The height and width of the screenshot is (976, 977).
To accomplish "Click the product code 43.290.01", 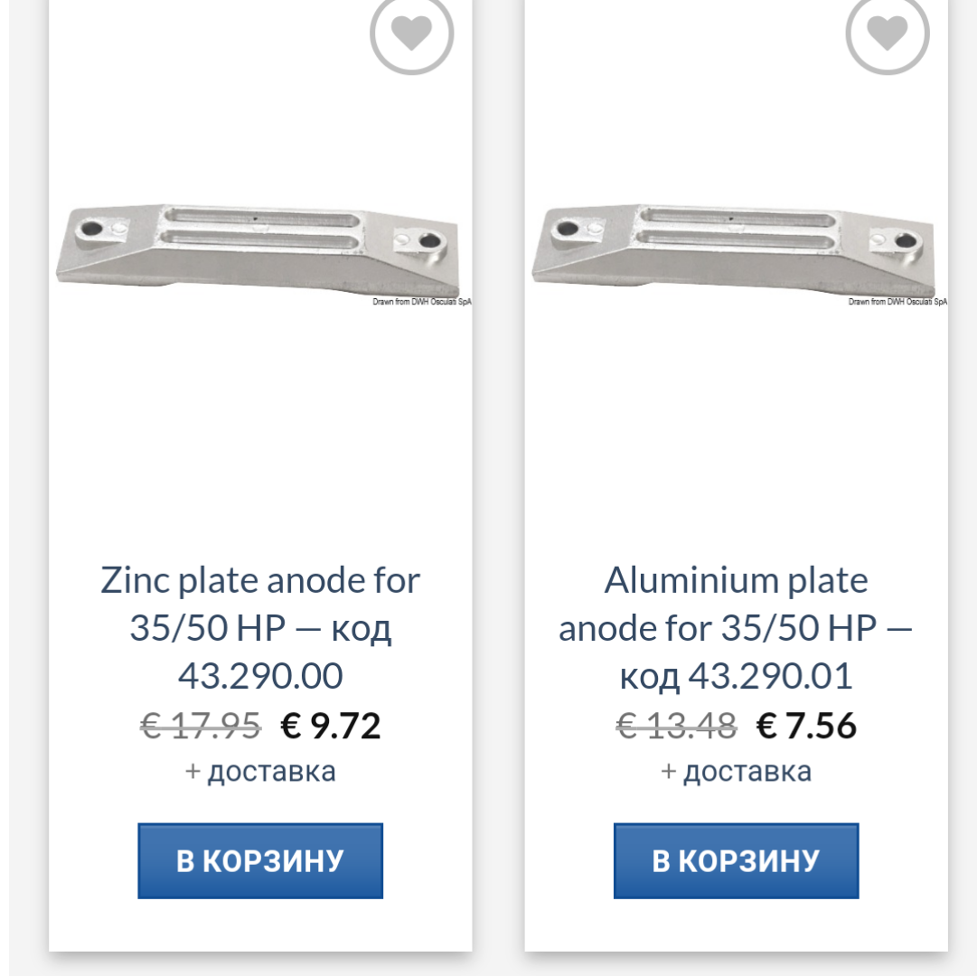I will (770, 677).
